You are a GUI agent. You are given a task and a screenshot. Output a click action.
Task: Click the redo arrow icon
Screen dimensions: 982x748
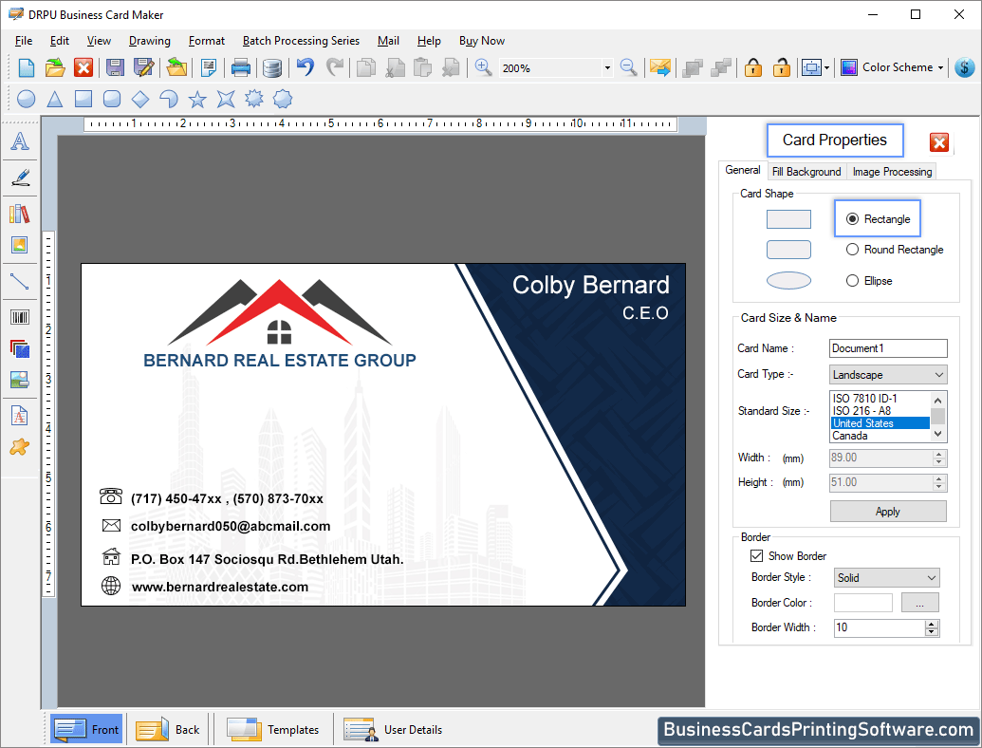point(335,67)
